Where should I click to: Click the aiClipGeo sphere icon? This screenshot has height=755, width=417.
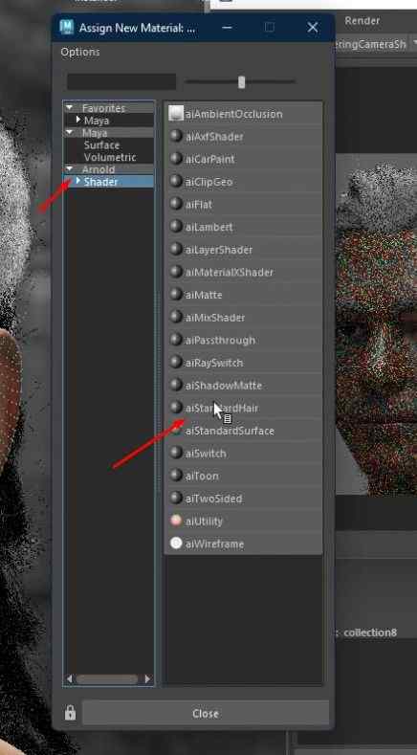176,181
